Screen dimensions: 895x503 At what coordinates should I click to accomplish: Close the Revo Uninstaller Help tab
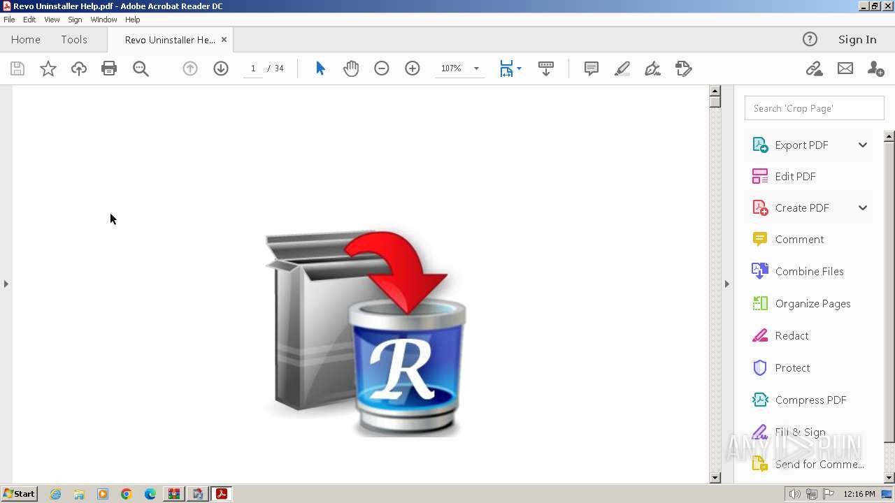[x=224, y=40]
